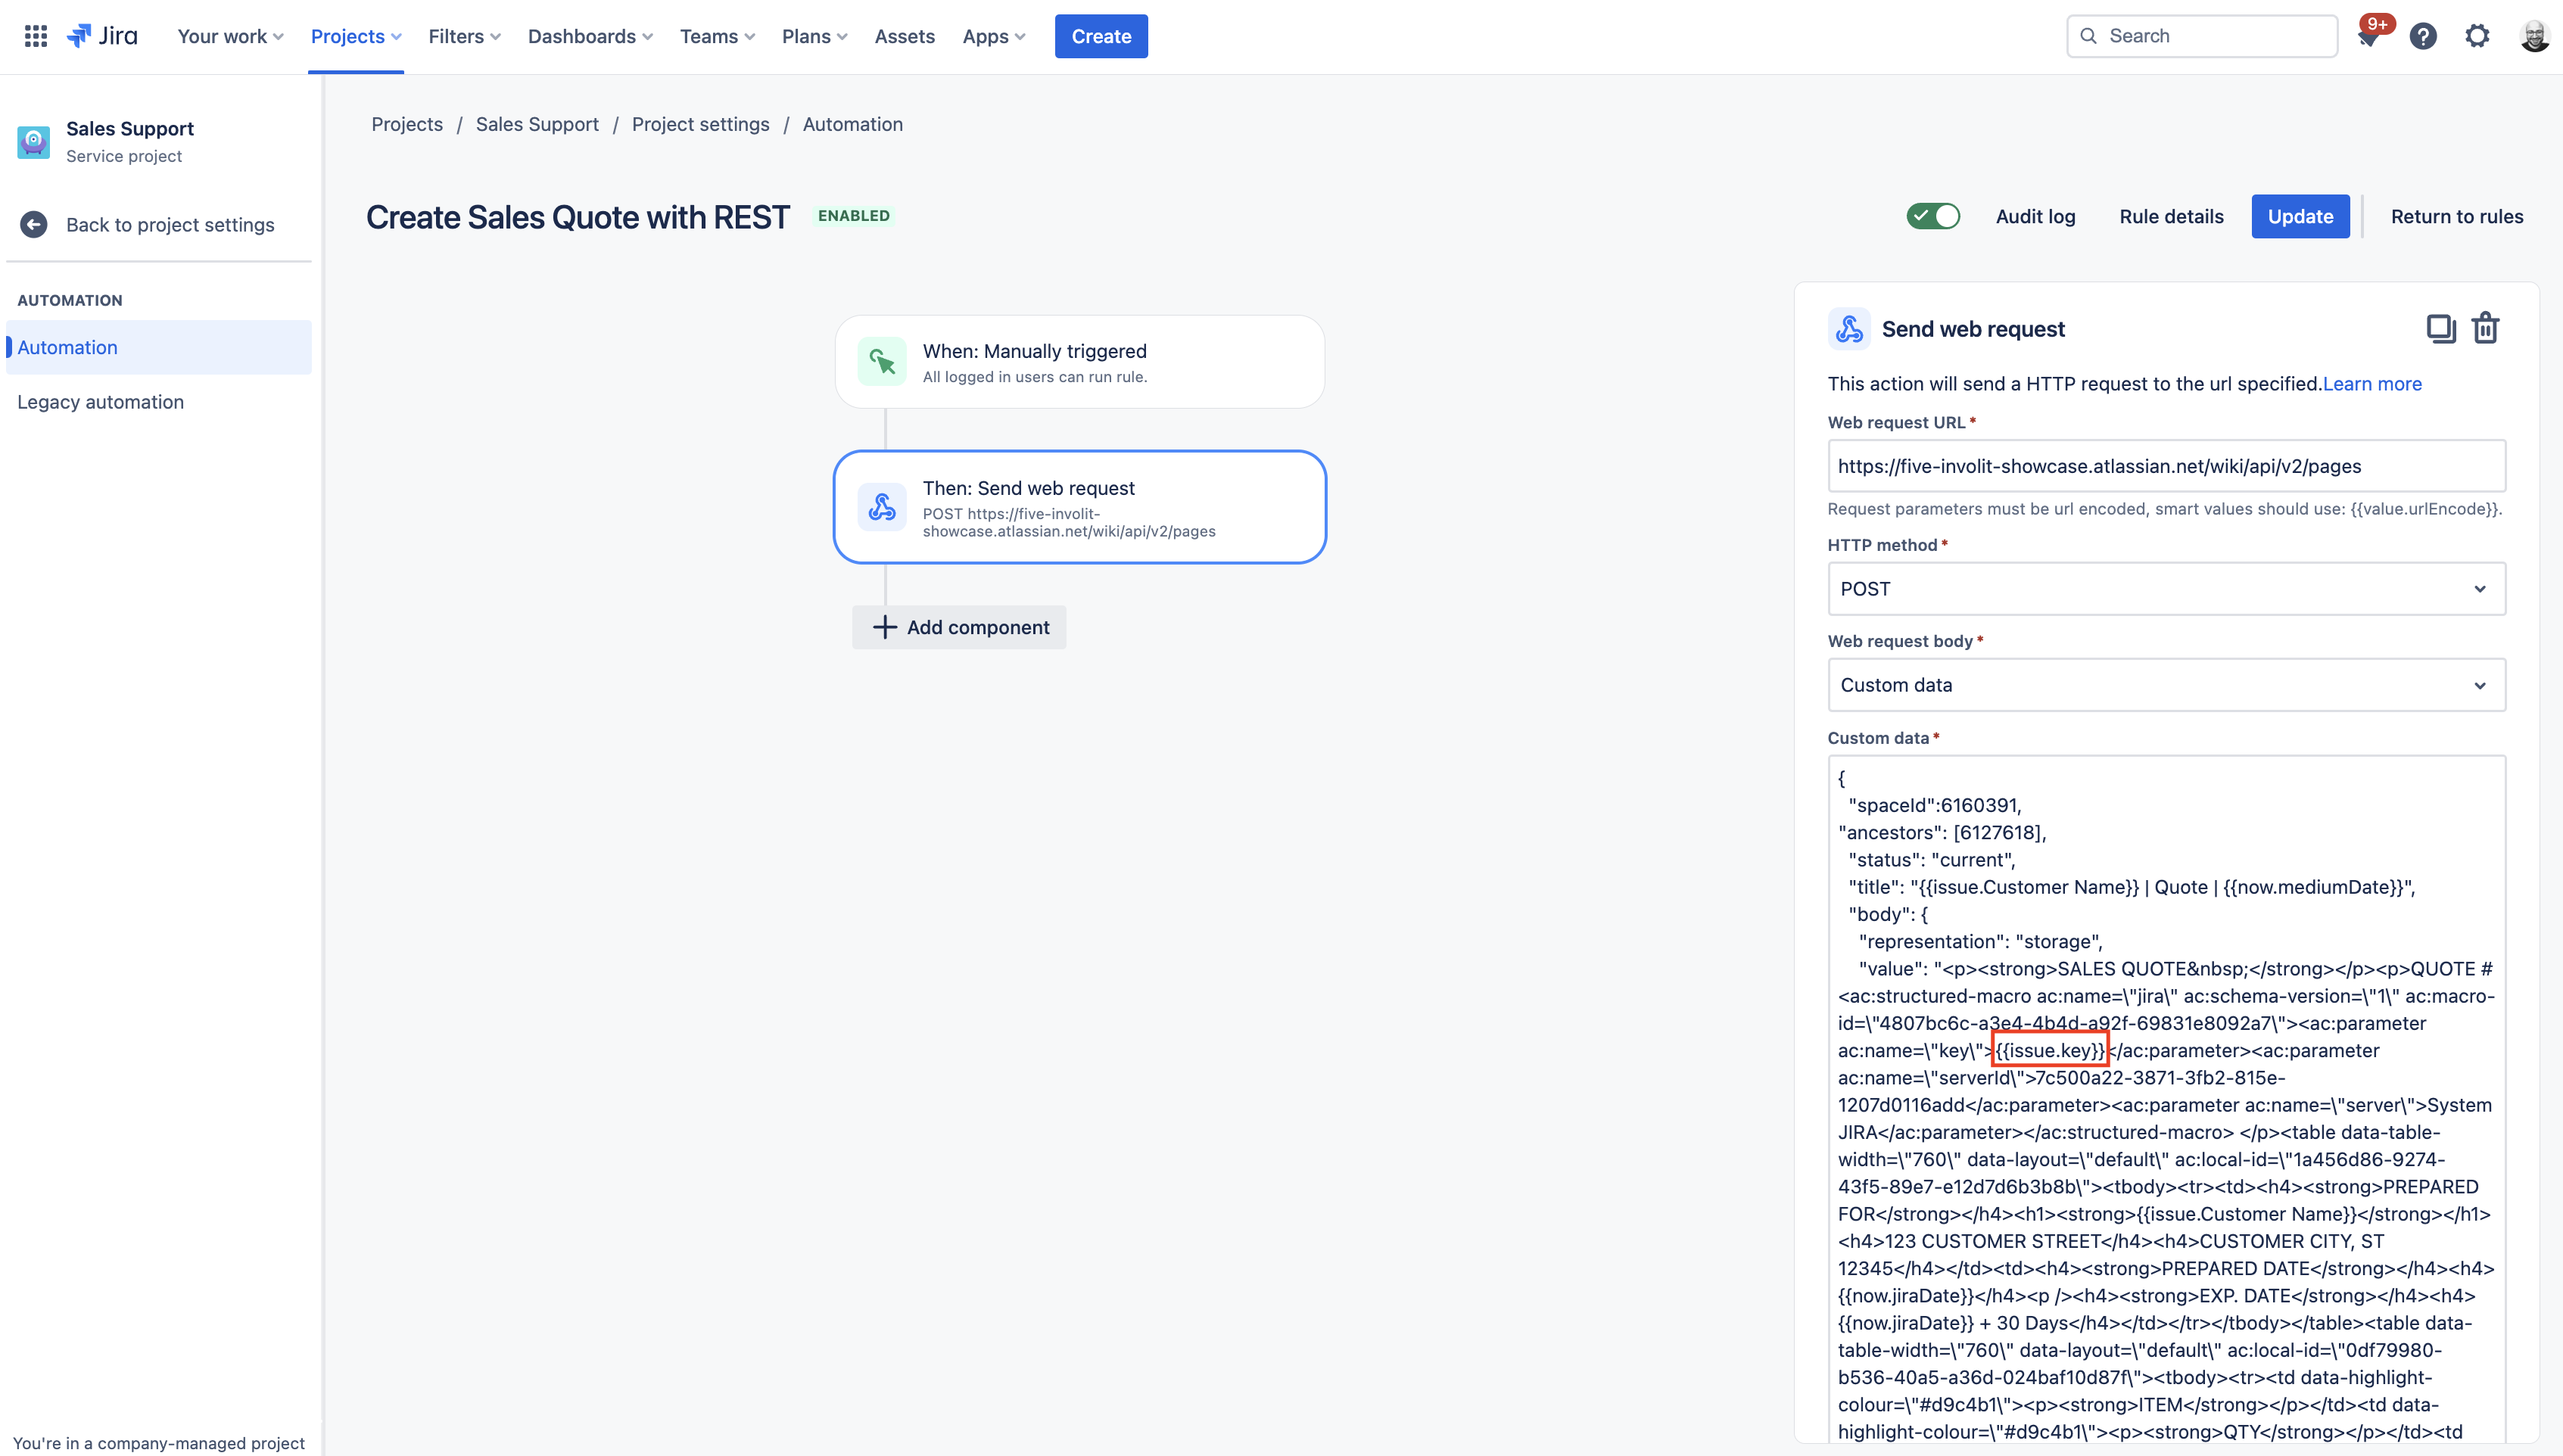Go to Project settings breadcrumb
The height and width of the screenshot is (1456, 2563).
point(700,124)
